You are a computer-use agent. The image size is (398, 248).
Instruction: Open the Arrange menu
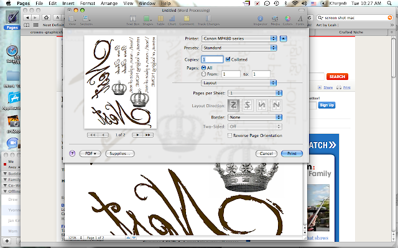coord(109,3)
